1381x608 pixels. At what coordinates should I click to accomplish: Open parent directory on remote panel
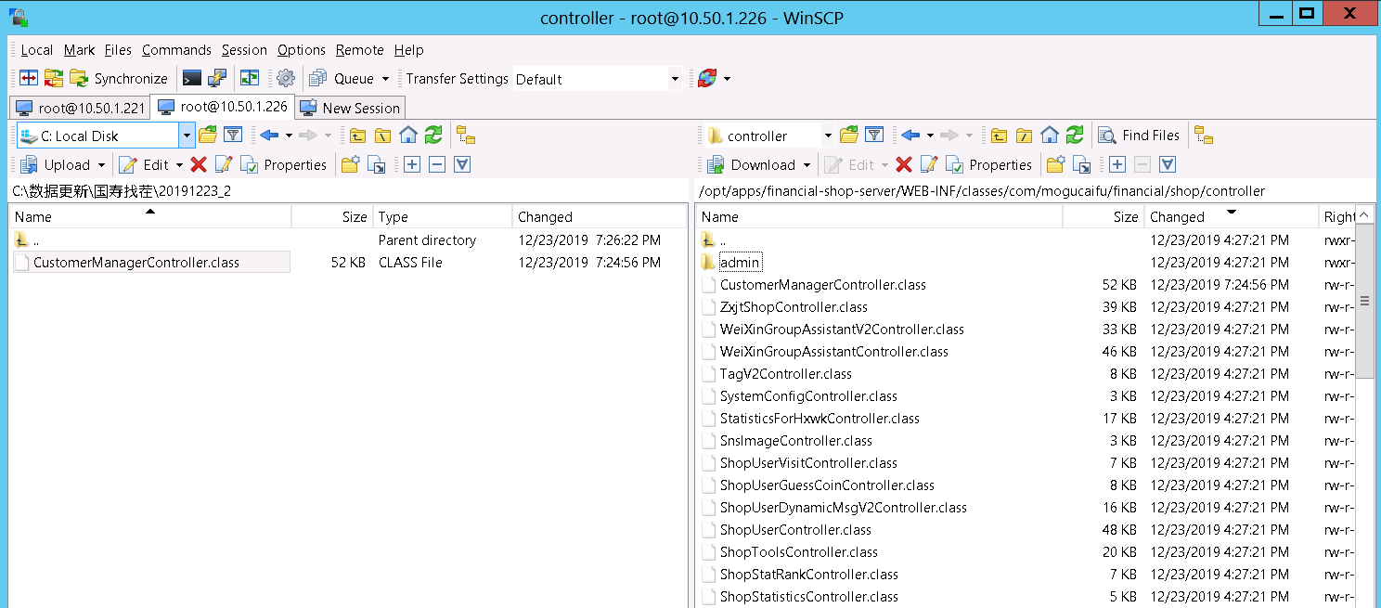pos(999,135)
